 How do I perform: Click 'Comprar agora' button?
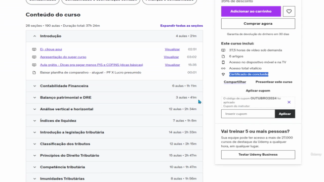[258, 24]
